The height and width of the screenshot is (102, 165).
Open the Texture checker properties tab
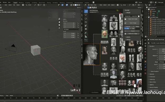(x=145, y=73)
